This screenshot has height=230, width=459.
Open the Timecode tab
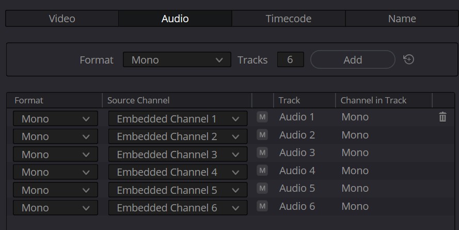pos(288,19)
